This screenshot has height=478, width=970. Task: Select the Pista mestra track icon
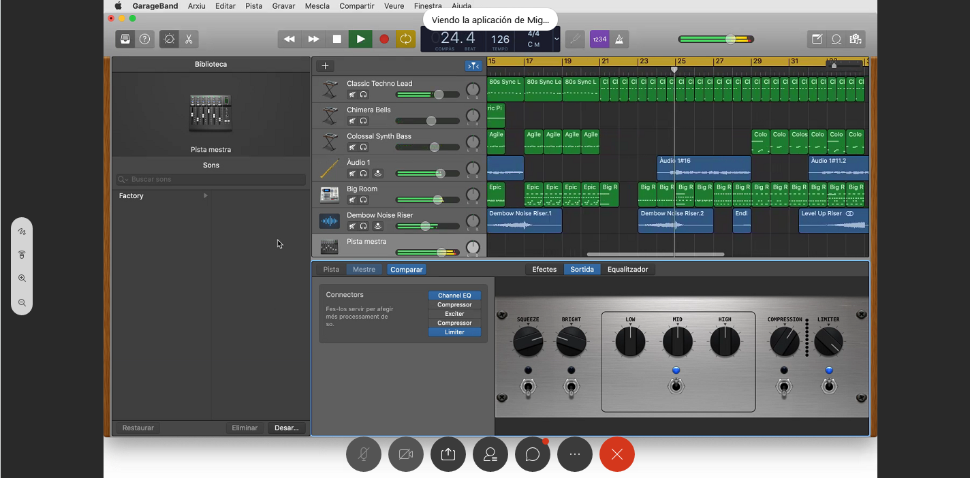(330, 247)
